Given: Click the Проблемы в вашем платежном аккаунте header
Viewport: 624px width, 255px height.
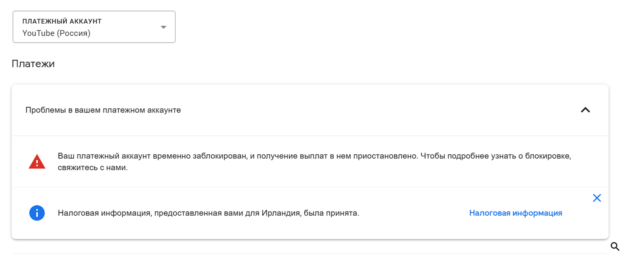Looking at the screenshot, I should (103, 110).
